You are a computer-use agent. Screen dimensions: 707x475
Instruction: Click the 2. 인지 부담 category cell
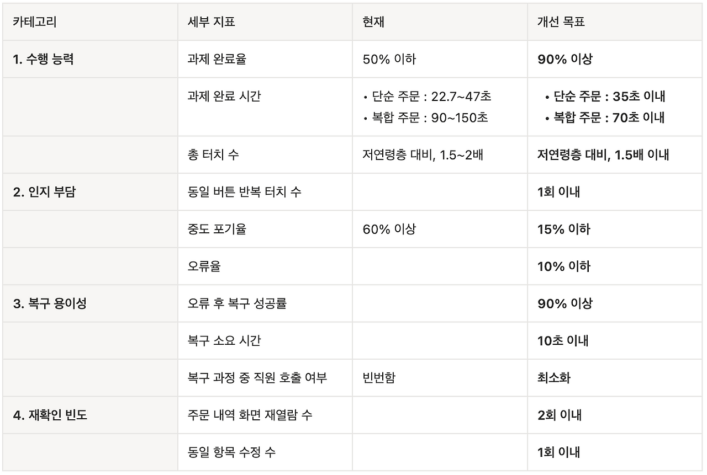pos(90,192)
